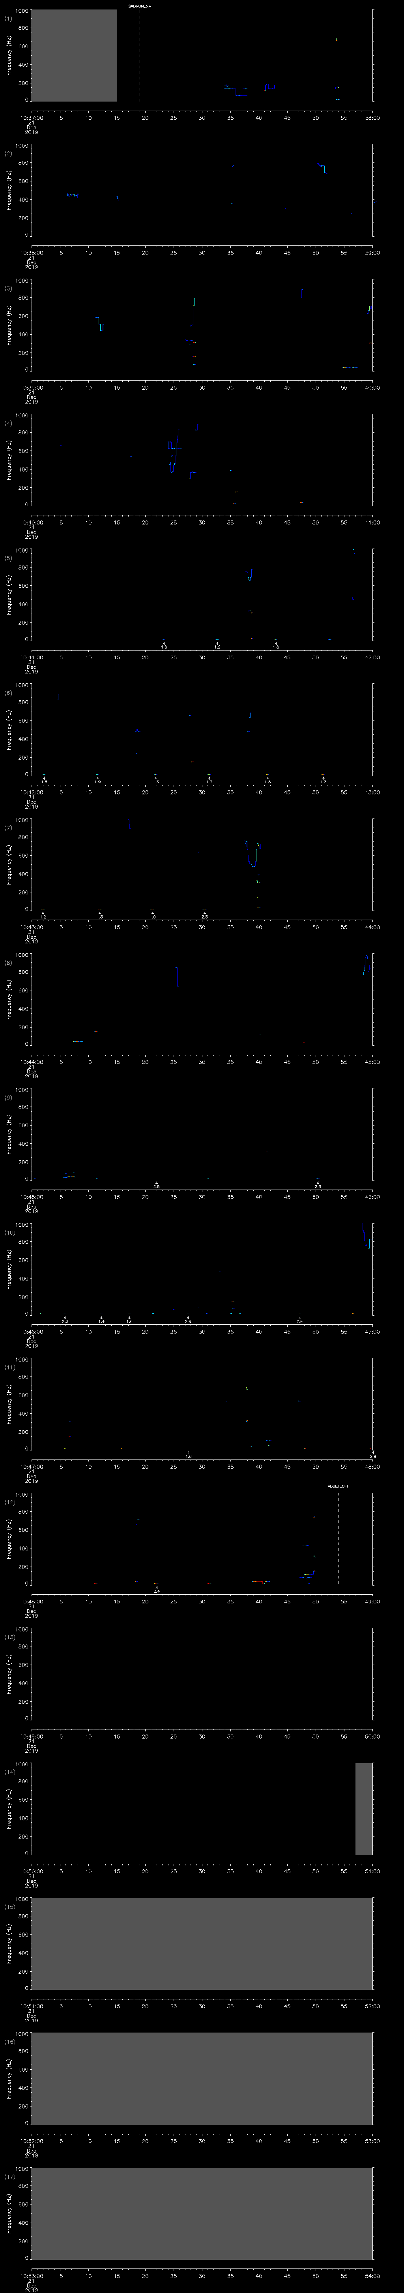Viewport: 404px width, 2293px height.
Task: Click the Frequency (Hz) axis title of panel 13
Action: pyautogui.click(x=9, y=1674)
